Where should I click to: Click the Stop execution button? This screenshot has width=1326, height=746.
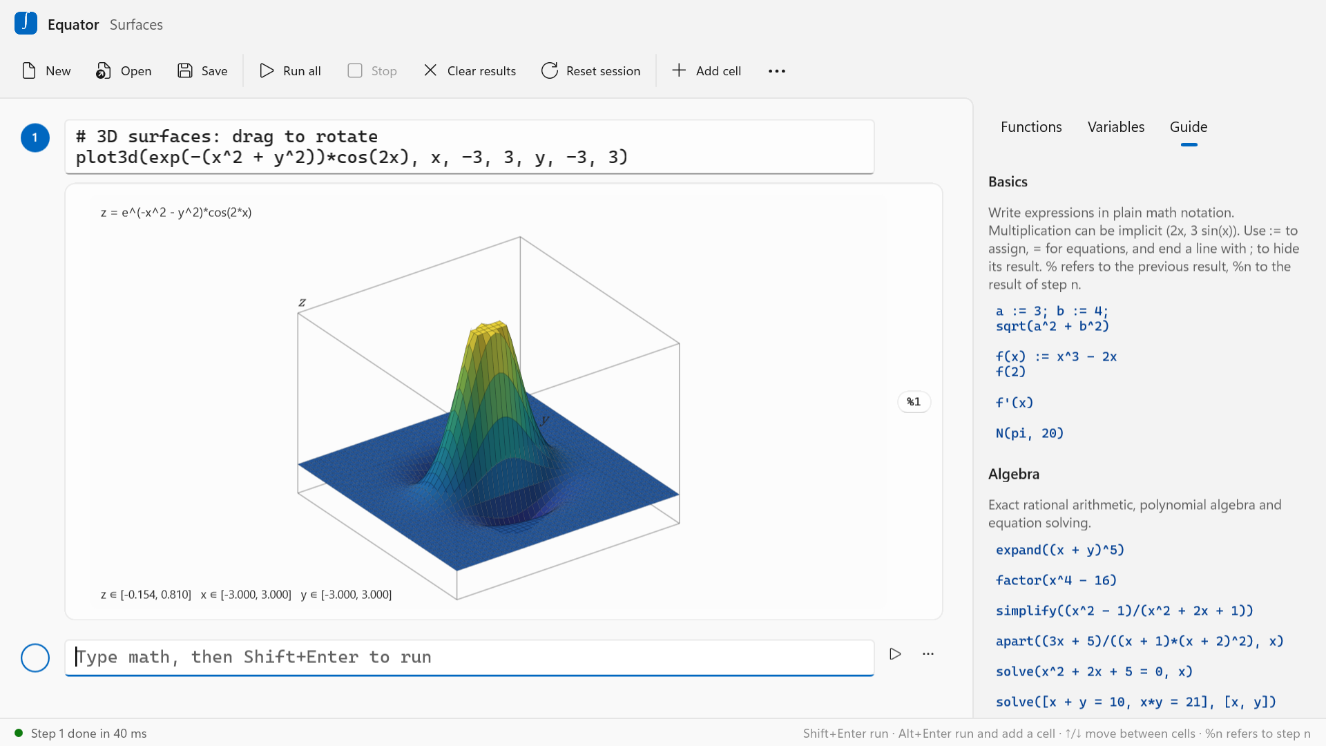point(372,71)
